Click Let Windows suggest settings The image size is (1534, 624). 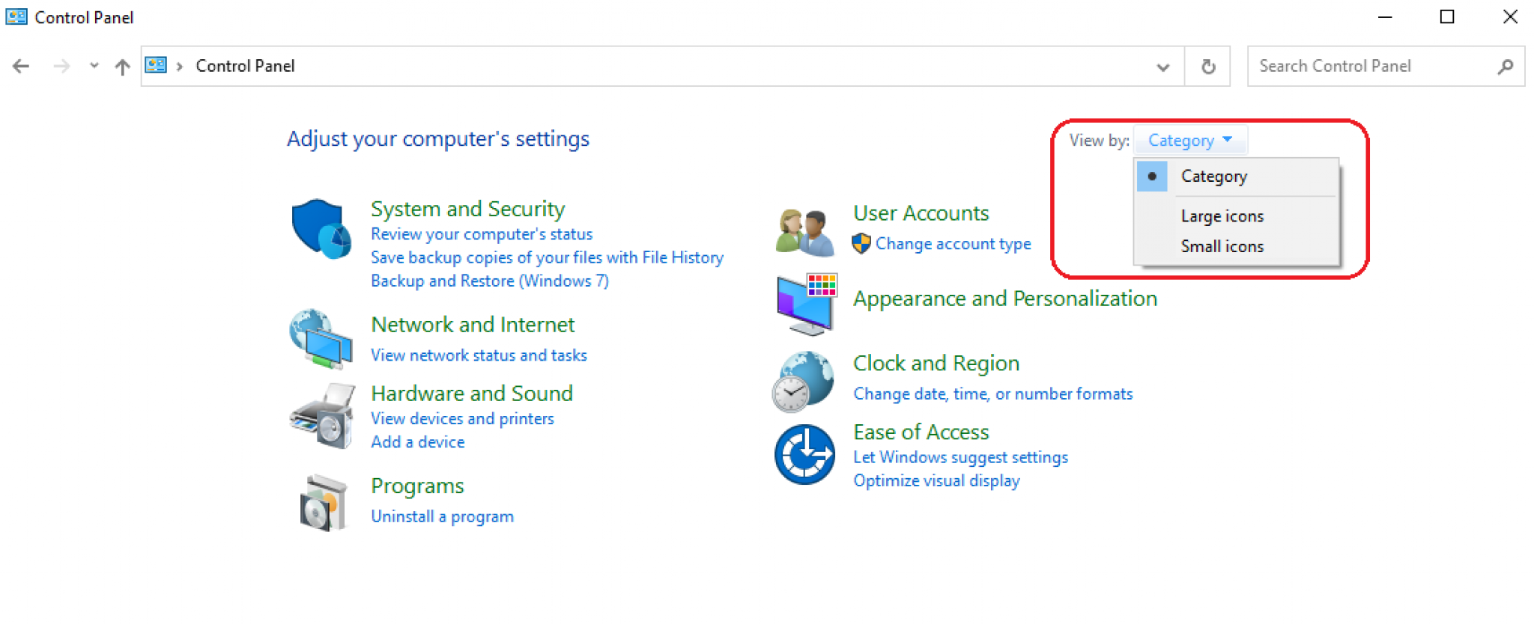coord(961,457)
